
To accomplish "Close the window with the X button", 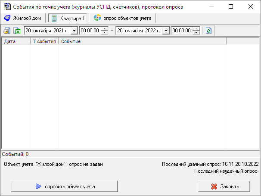I will tap(251, 6).
